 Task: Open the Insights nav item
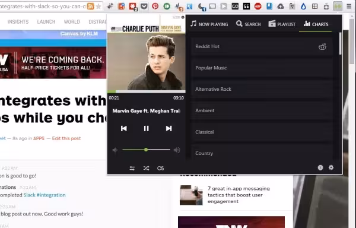(18, 22)
